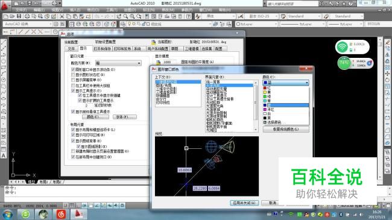Click the 应用并关闭 button
Image resolution: width=392 pixels, height=220 pixels.
[244, 203]
